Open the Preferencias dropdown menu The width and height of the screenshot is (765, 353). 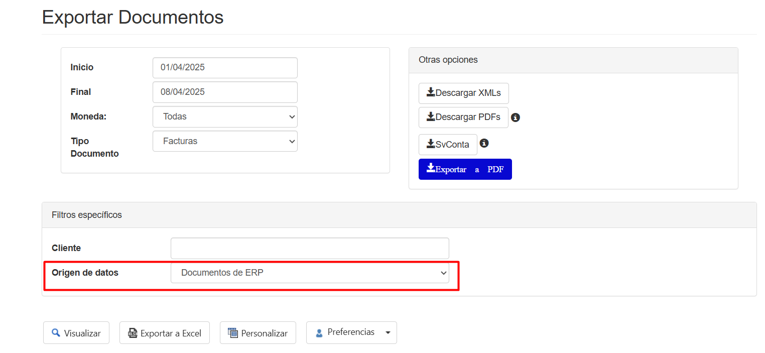click(351, 333)
